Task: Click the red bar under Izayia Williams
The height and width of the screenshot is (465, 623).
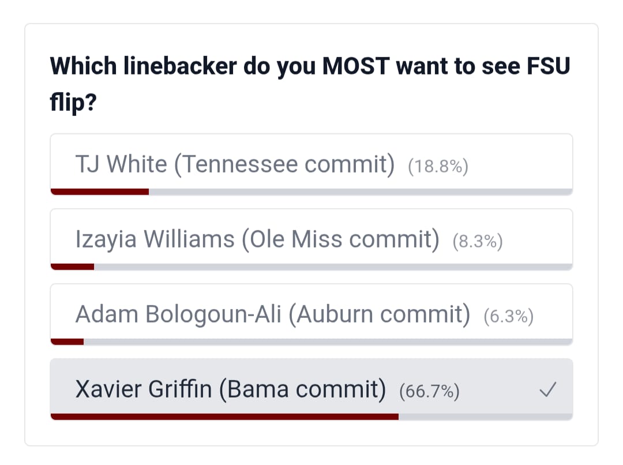Action: coord(73,267)
